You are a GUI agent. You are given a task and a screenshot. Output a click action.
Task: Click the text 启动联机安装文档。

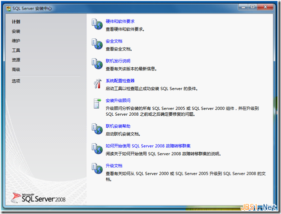(123, 134)
